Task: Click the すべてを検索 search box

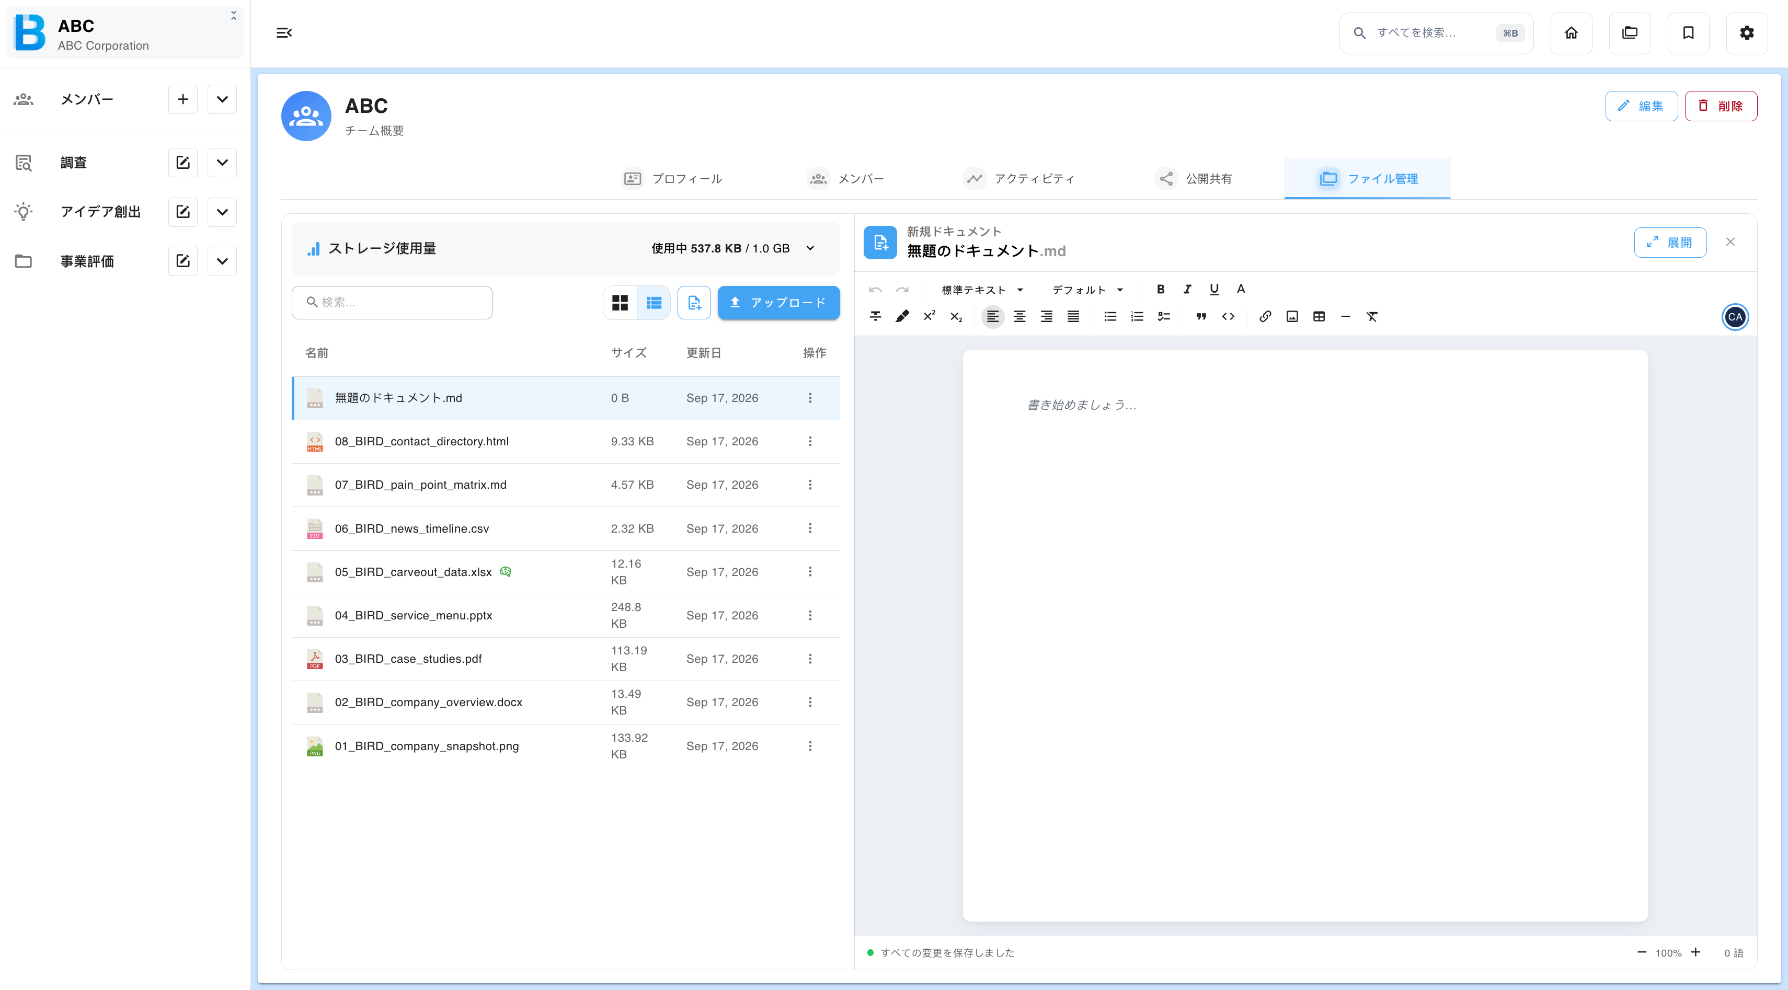Action: click(1436, 32)
